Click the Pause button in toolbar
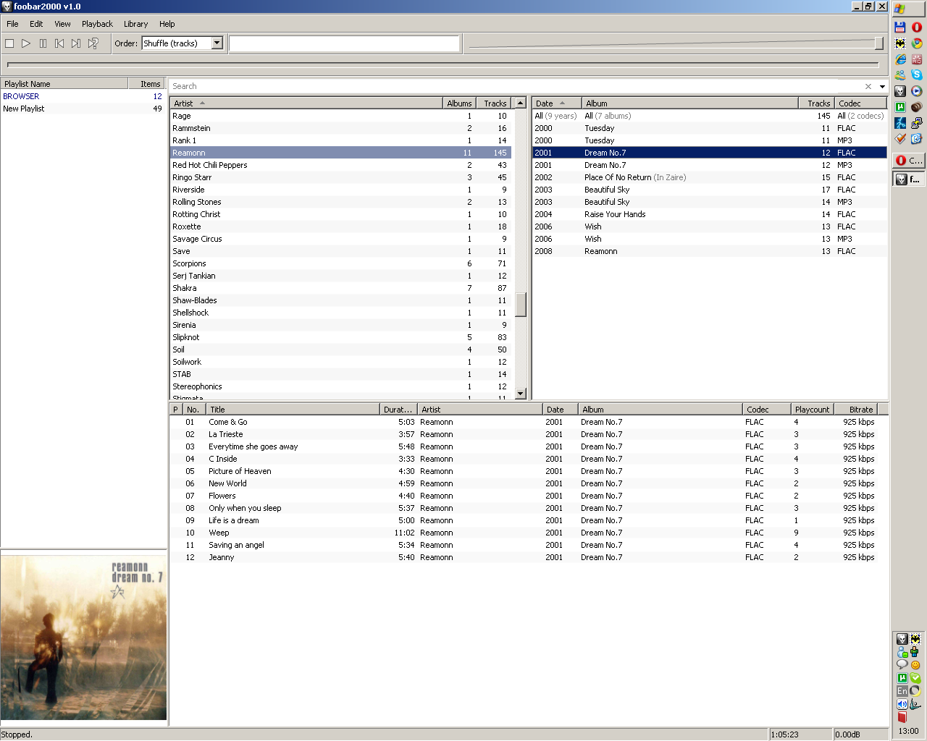This screenshot has height=741, width=927. 43,43
